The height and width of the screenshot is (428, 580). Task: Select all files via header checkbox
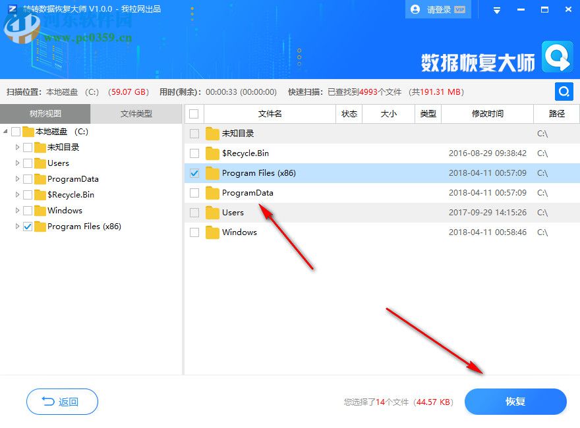[x=193, y=113]
